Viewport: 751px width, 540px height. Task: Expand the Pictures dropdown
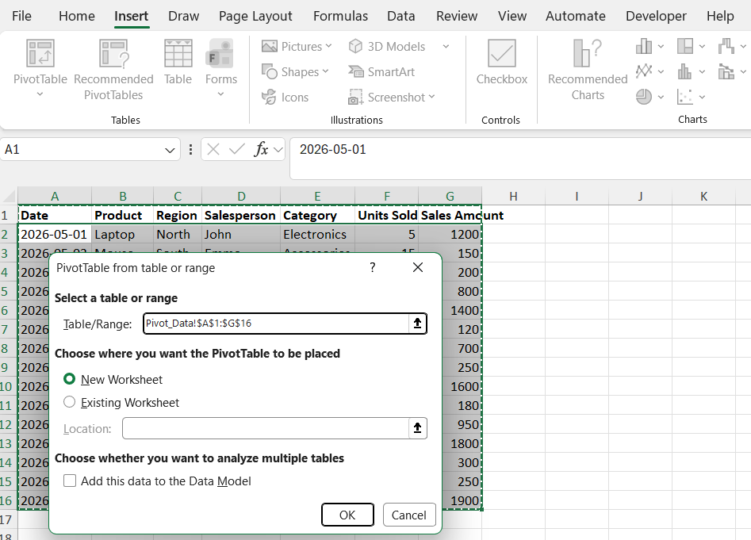point(328,47)
